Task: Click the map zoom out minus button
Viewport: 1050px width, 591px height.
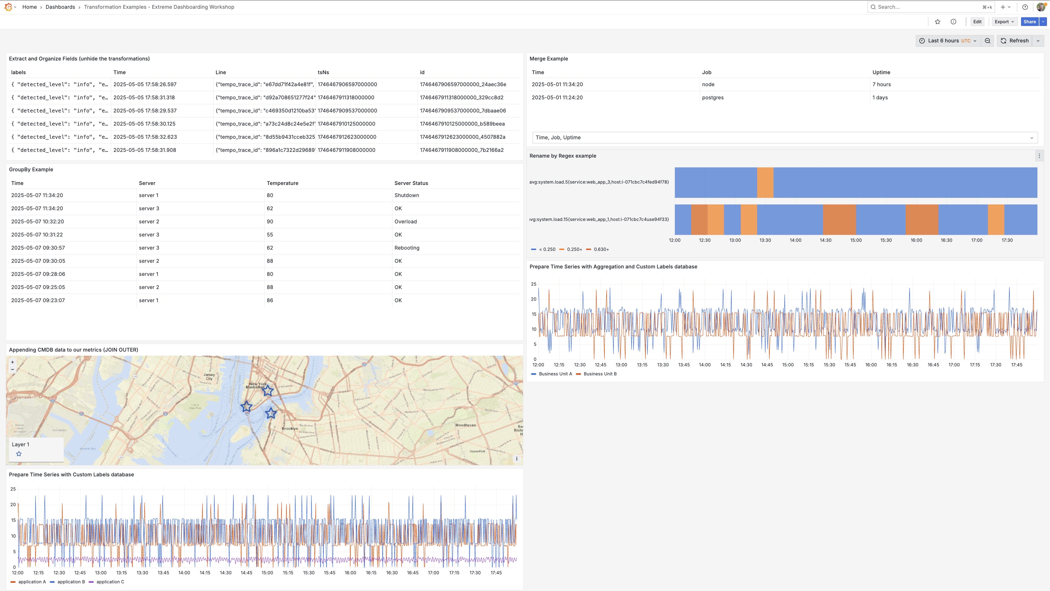Action: [13, 370]
